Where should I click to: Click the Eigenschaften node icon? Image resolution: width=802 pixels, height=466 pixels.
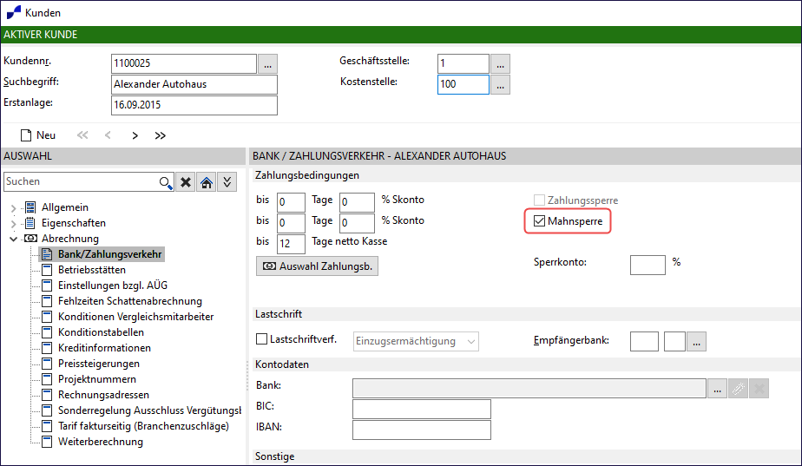pos(30,223)
